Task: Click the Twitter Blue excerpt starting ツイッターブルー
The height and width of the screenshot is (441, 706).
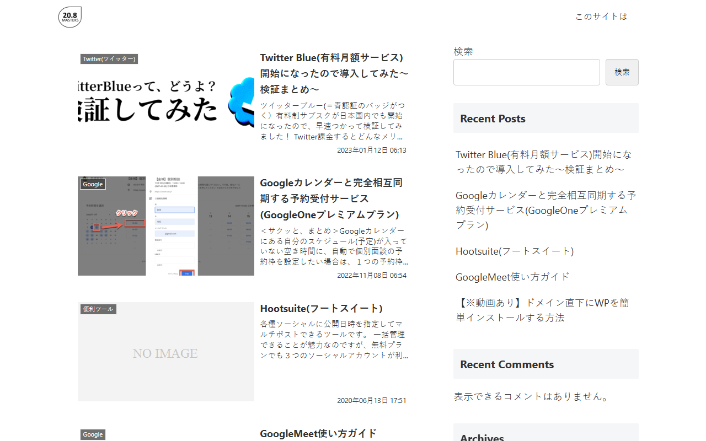Action: click(334, 121)
